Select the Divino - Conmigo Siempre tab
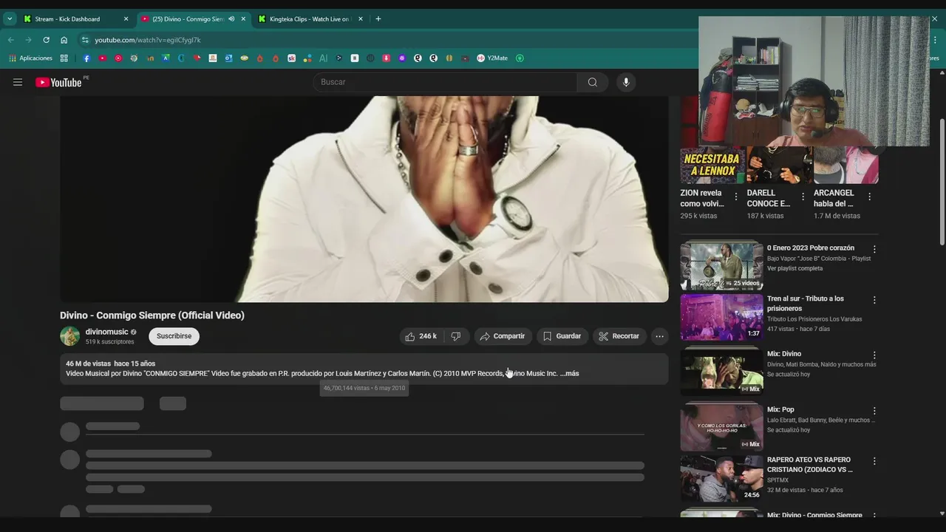The width and height of the screenshot is (946, 532). coord(188,19)
